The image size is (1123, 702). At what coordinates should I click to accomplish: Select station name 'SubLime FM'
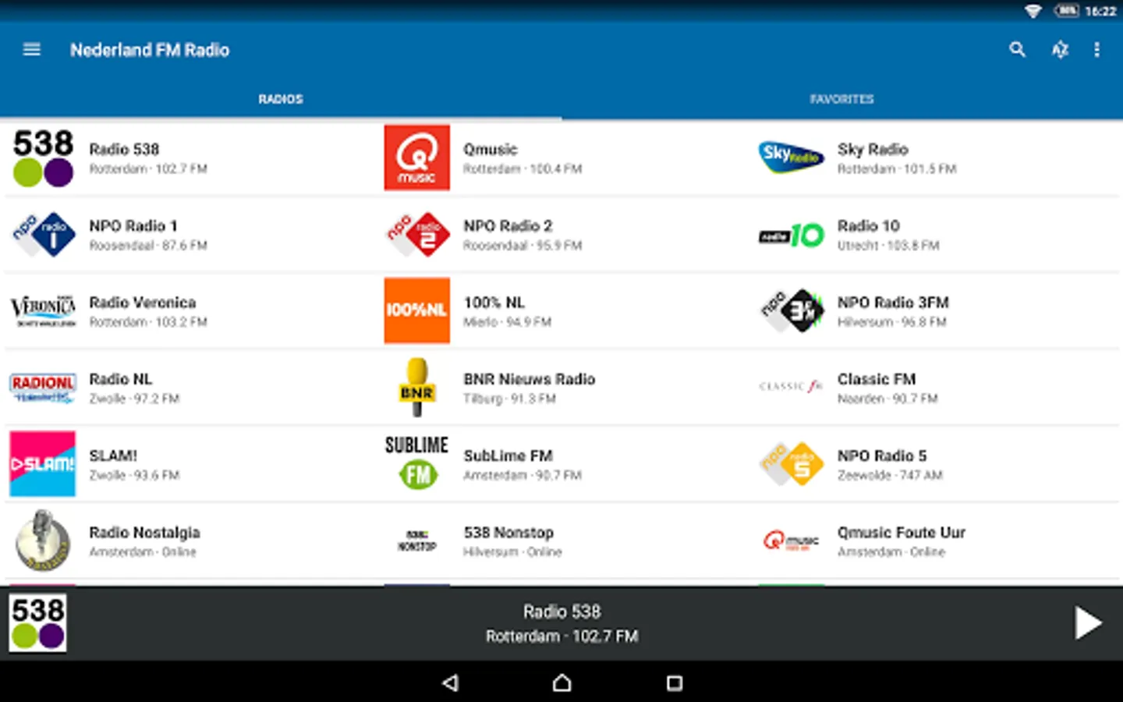click(508, 456)
